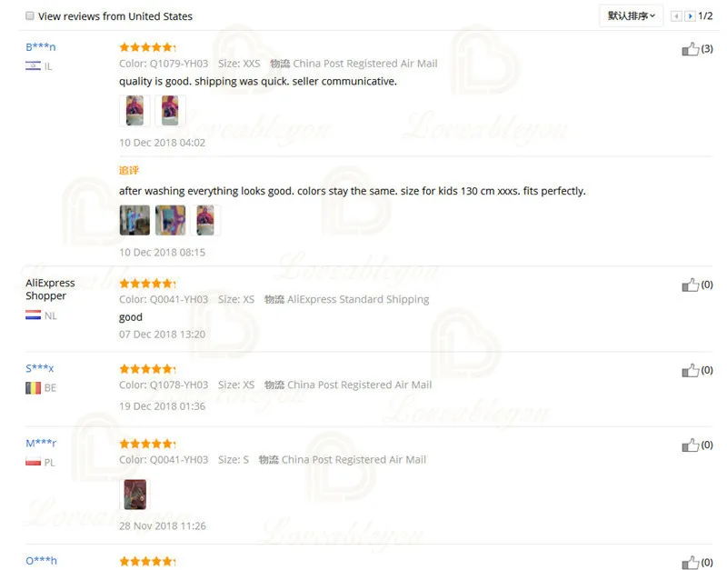The height and width of the screenshot is (570, 727).
Task: Like M***r's review with thumbs-up
Action: (690, 445)
